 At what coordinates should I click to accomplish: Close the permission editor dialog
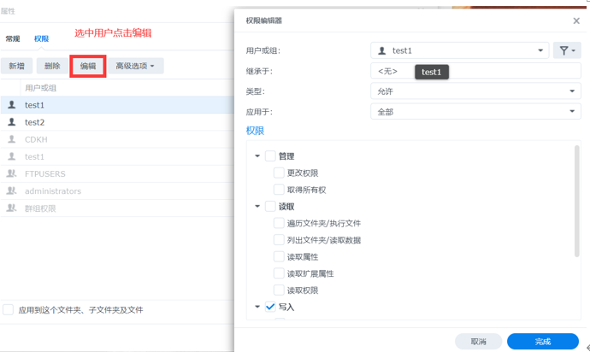point(575,21)
